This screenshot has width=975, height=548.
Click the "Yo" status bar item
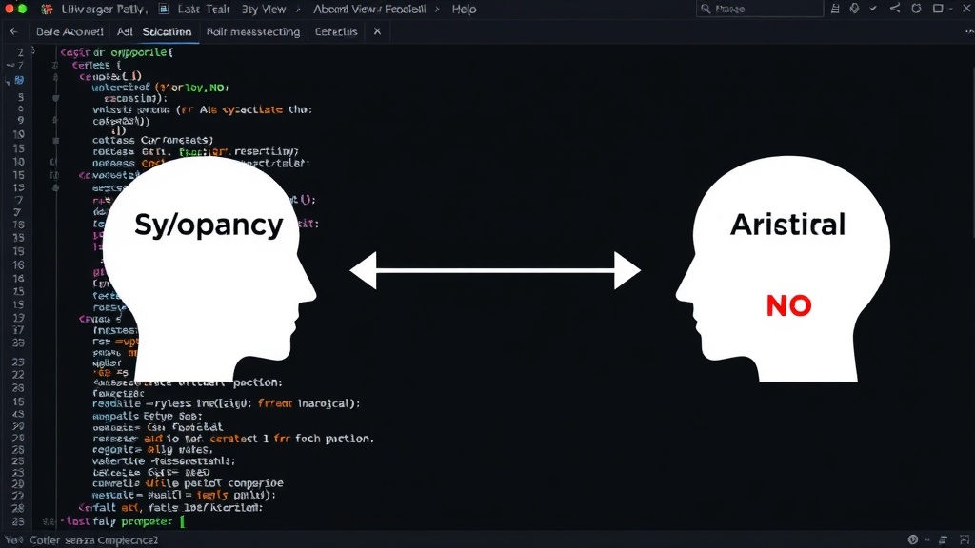coord(13,540)
